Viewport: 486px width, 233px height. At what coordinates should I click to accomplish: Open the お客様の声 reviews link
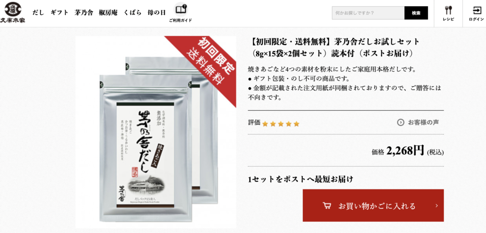pyautogui.click(x=423, y=123)
